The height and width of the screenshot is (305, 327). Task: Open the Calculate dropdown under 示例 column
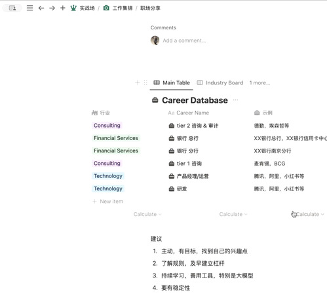pyautogui.click(x=310, y=214)
